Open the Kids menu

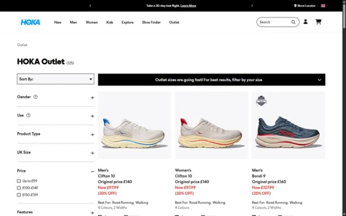[110, 22]
